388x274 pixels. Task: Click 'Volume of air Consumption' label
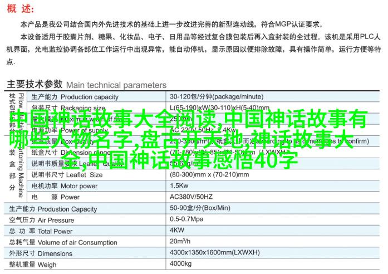pyautogui.click(x=77, y=242)
